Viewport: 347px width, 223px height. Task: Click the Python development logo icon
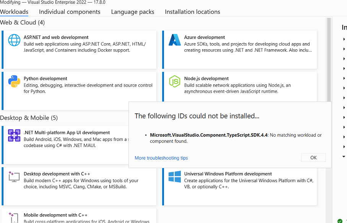click(14, 81)
